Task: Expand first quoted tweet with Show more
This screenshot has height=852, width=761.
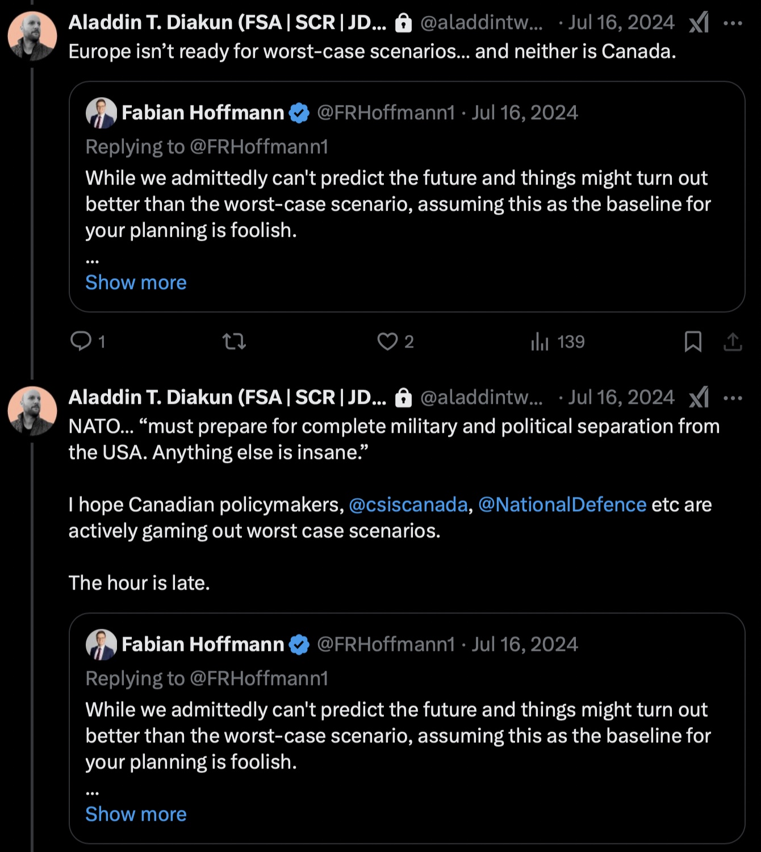Action: click(136, 282)
